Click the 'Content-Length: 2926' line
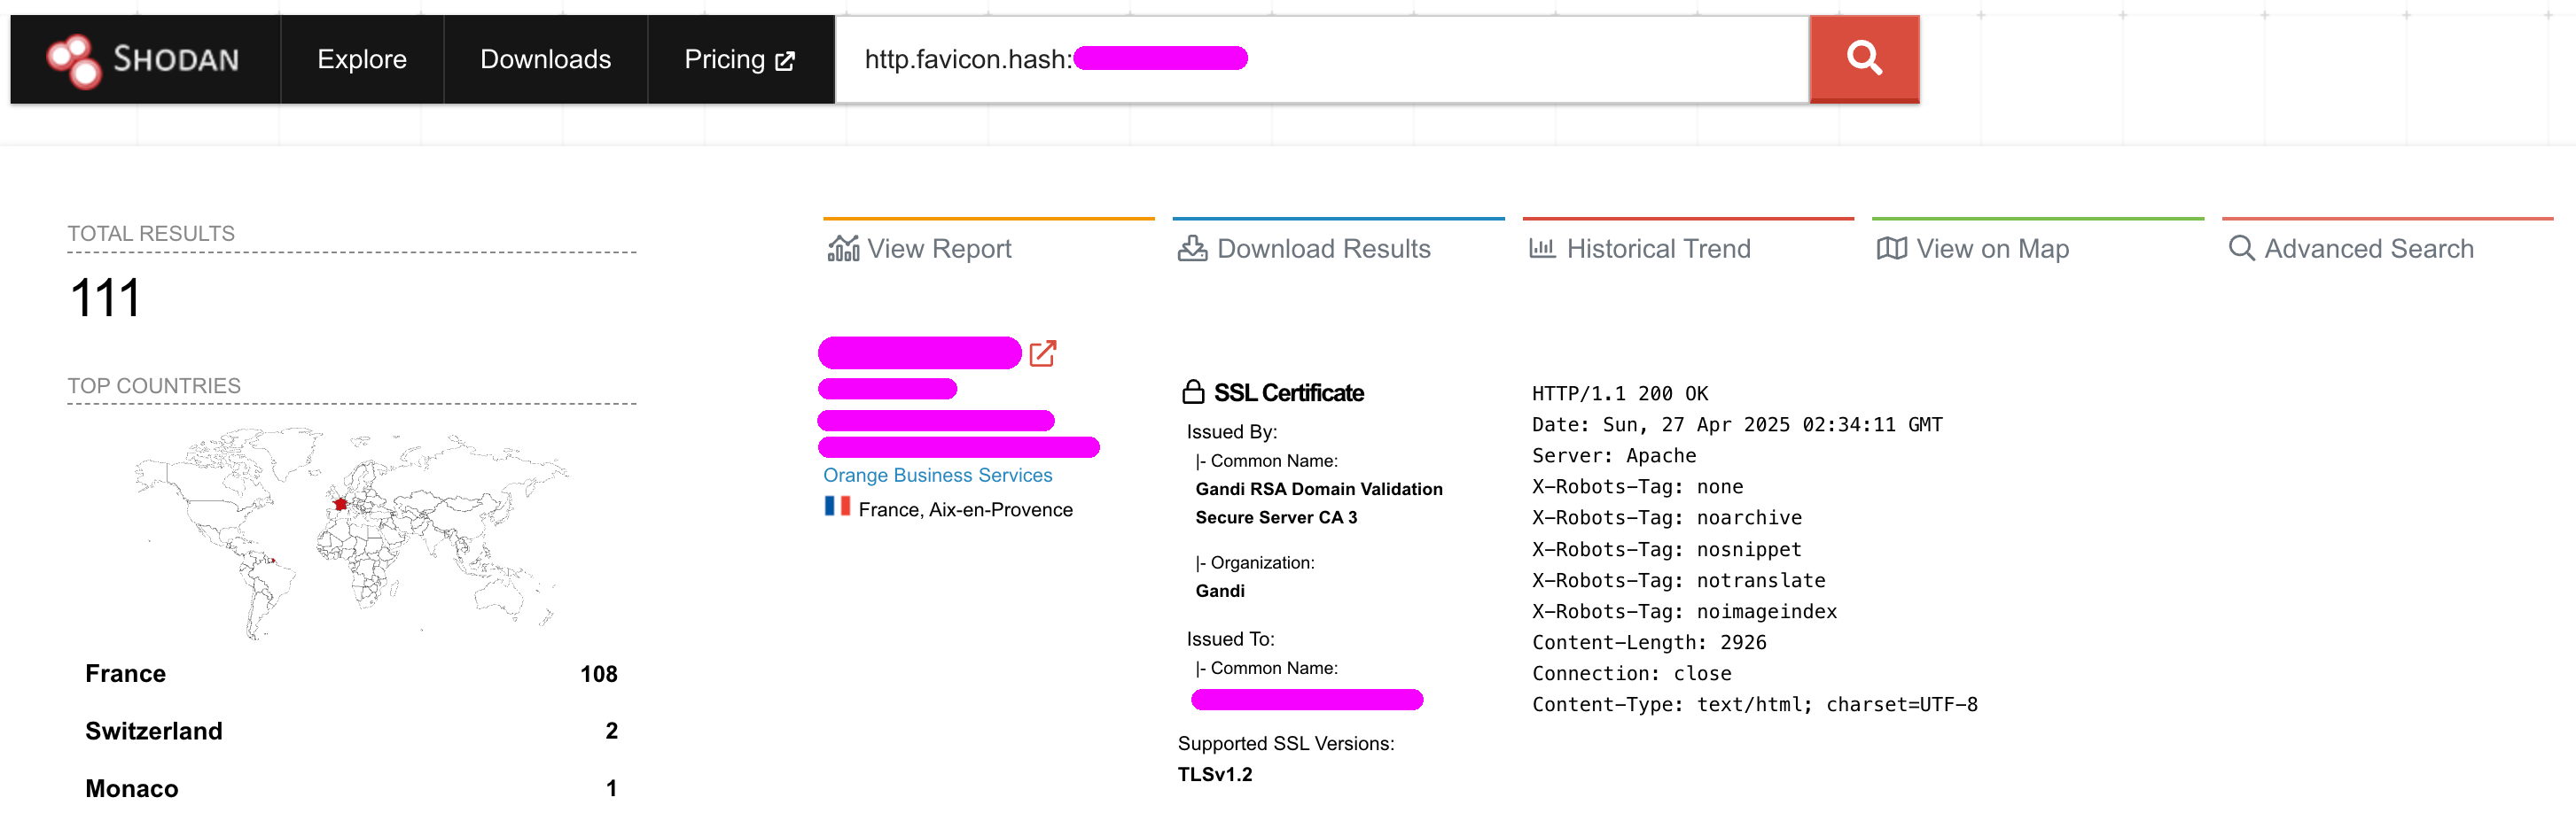2576x813 pixels. pos(1649,642)
